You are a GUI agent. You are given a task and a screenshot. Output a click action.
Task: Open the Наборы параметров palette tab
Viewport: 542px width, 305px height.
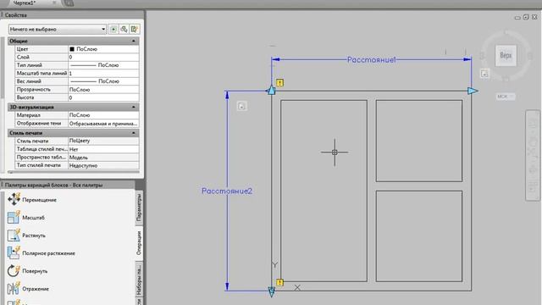tap(139, 280)
